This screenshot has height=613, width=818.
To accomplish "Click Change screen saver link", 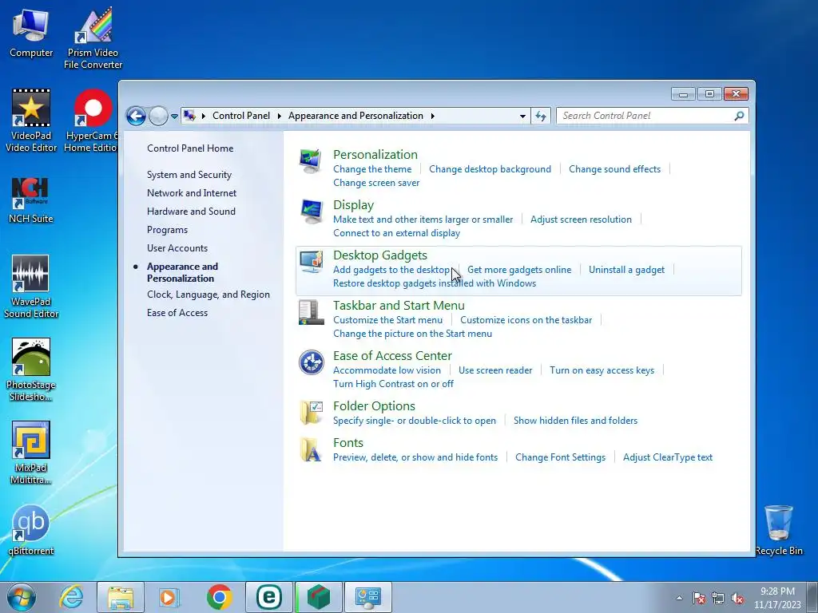I will coord(376,183).
